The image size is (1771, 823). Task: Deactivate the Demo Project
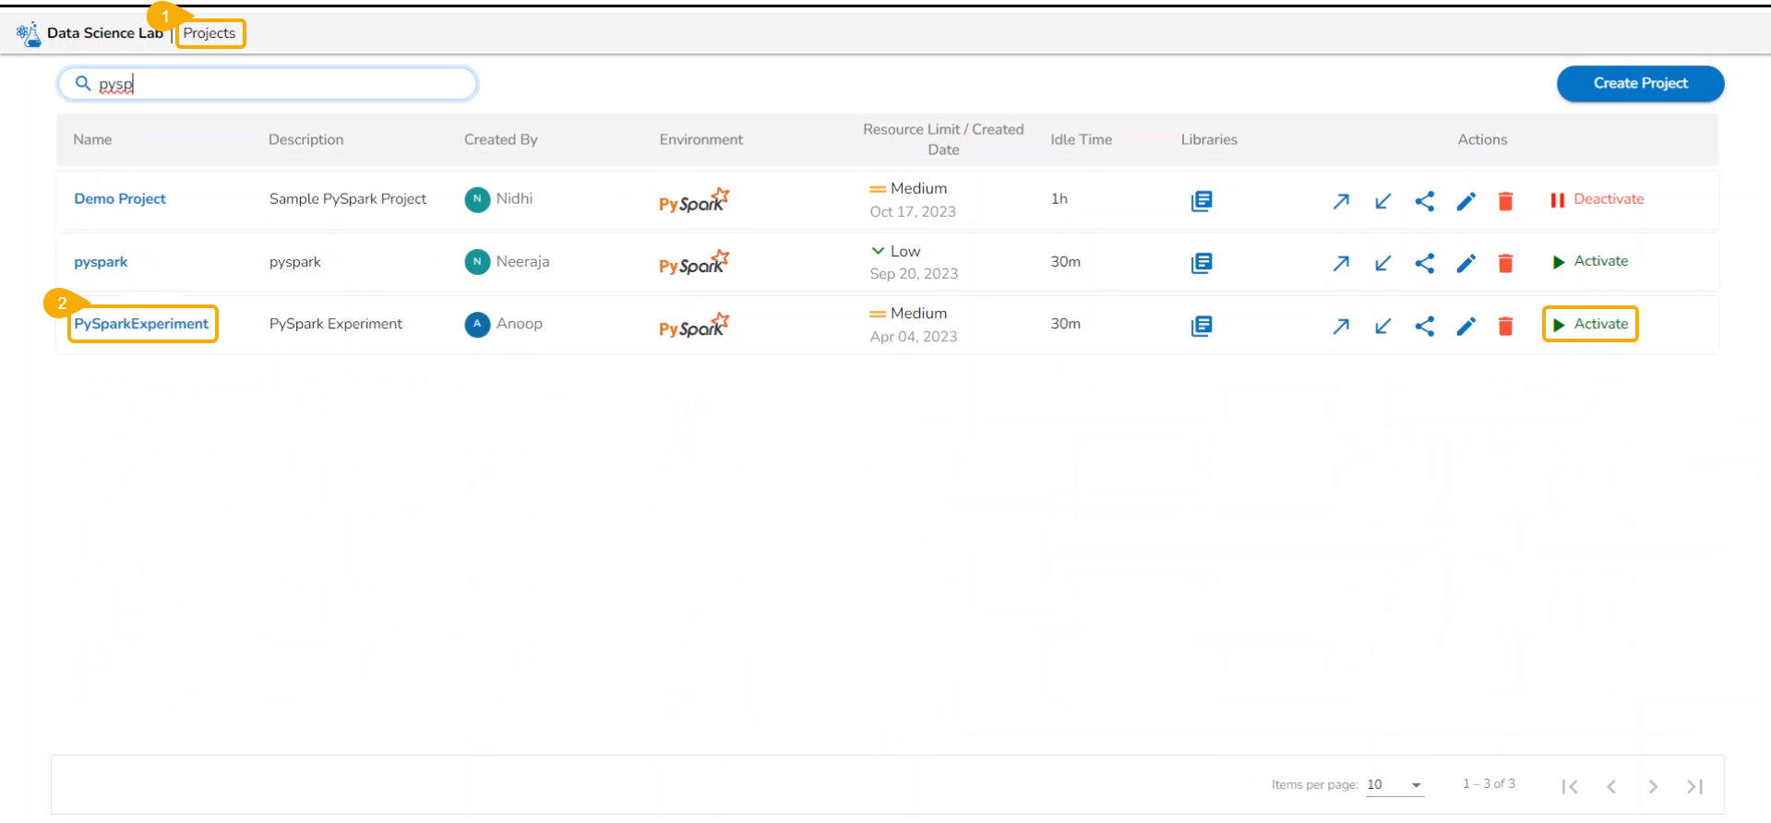[1597, 199]
